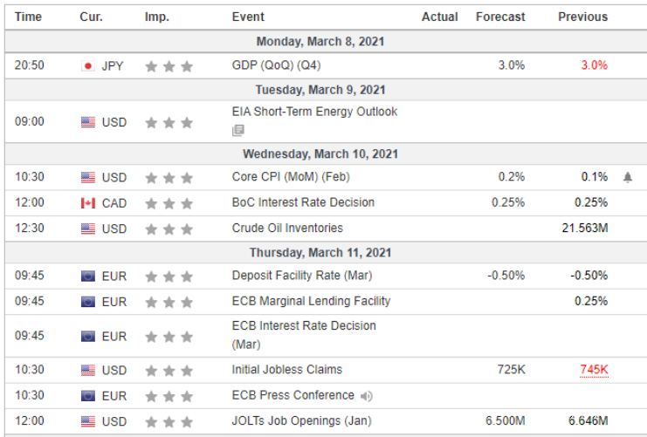Click the document icon under EIA Short-Term Energy Outlook
Image resolution: width=647 pixels, height=437 pixels.
[238, 131]
